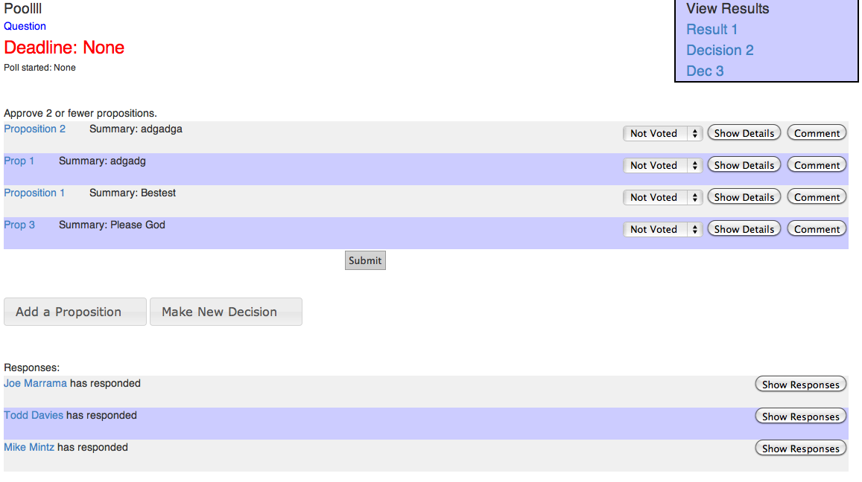Show details for Prop 3
This screenshot has height=482, width=862.
(x=744, y=230)
